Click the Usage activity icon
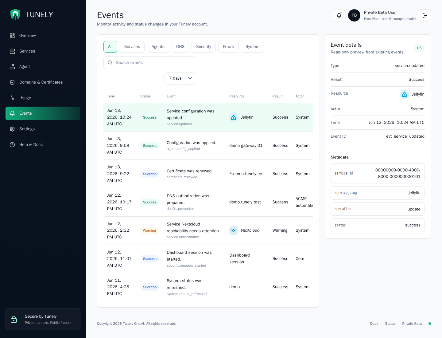442x338 pixels. click(12, 98)
